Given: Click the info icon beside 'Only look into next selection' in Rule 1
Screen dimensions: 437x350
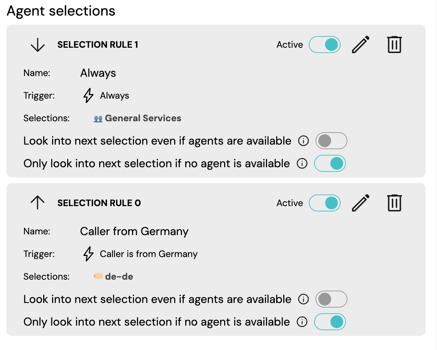Looking at the screenshot, I should pyautogui.click(x=302, y=163).
